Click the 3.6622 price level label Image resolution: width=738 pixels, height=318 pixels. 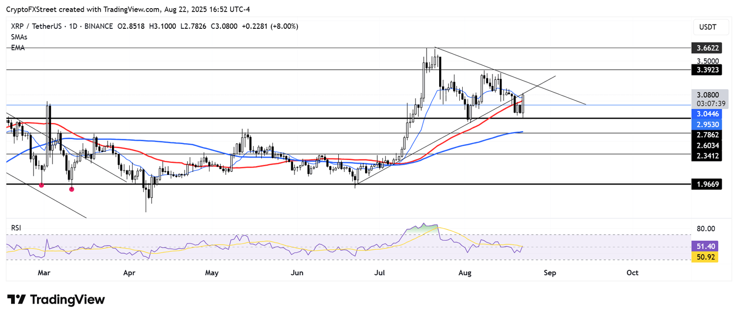tap(707, 49)
